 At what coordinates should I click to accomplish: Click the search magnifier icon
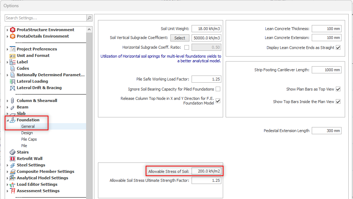(89, 18)
